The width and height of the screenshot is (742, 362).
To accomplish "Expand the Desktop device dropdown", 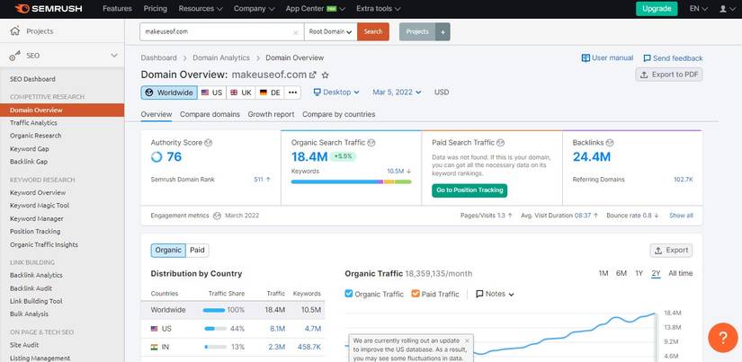I will 336,92.
